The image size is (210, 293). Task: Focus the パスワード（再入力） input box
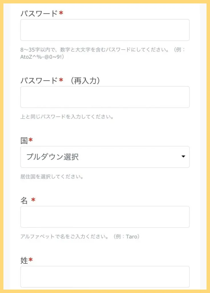105,97
